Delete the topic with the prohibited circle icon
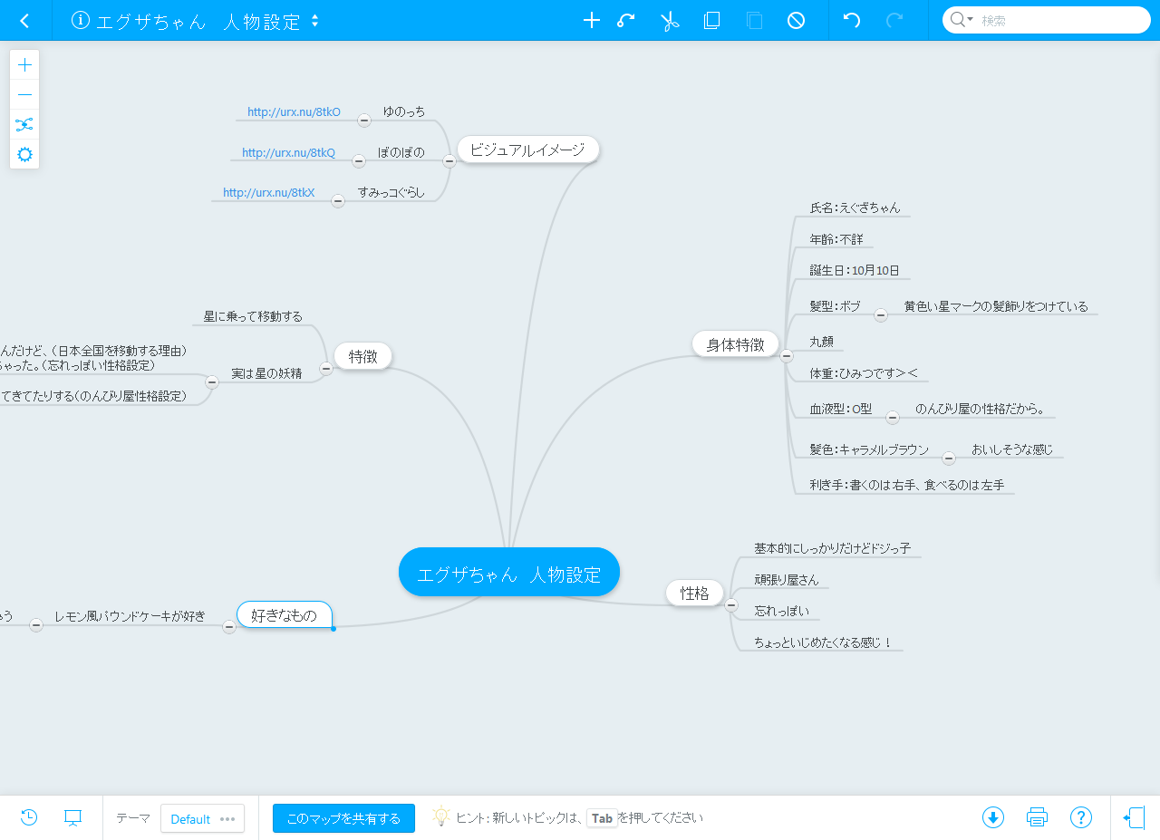This screenshot has width=1160, height=840. [797, 20]
